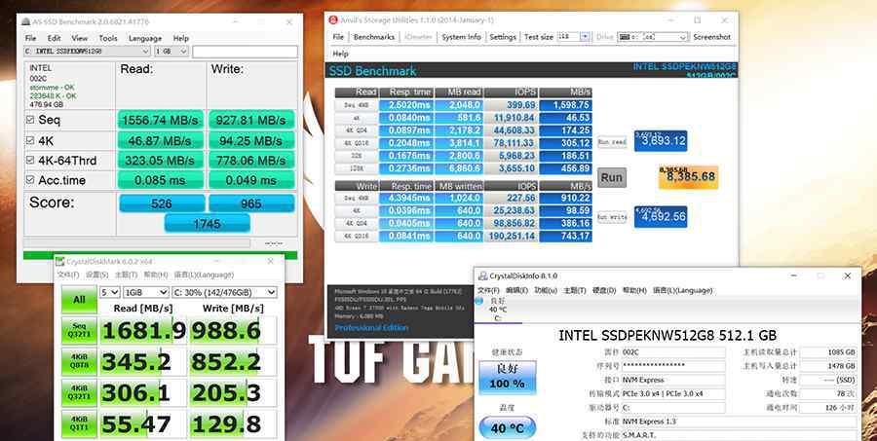
Task: Click the Professional Edition link in Anvil's
Action: pos(371,327)
